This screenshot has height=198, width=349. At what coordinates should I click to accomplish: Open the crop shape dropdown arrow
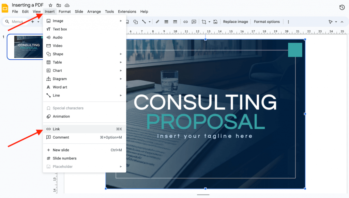point(210,21)
